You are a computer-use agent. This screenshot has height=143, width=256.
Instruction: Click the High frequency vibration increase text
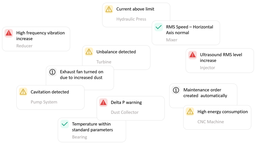click(40, 36)
